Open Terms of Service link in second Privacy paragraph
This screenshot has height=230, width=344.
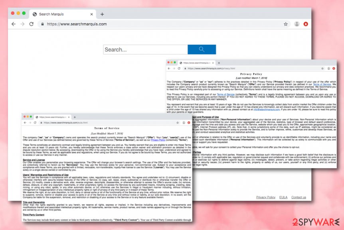(226, 94)
